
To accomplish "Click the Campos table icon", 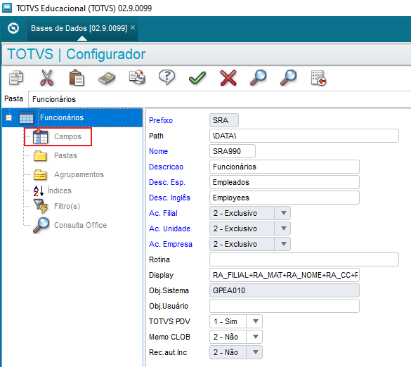I will [x=40, y=136].
